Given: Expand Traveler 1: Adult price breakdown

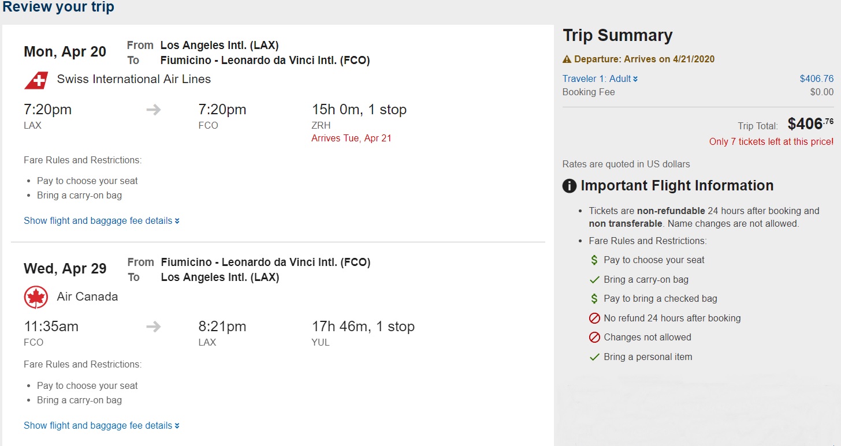Looking at the screenshot, I should tap(600, 78).
